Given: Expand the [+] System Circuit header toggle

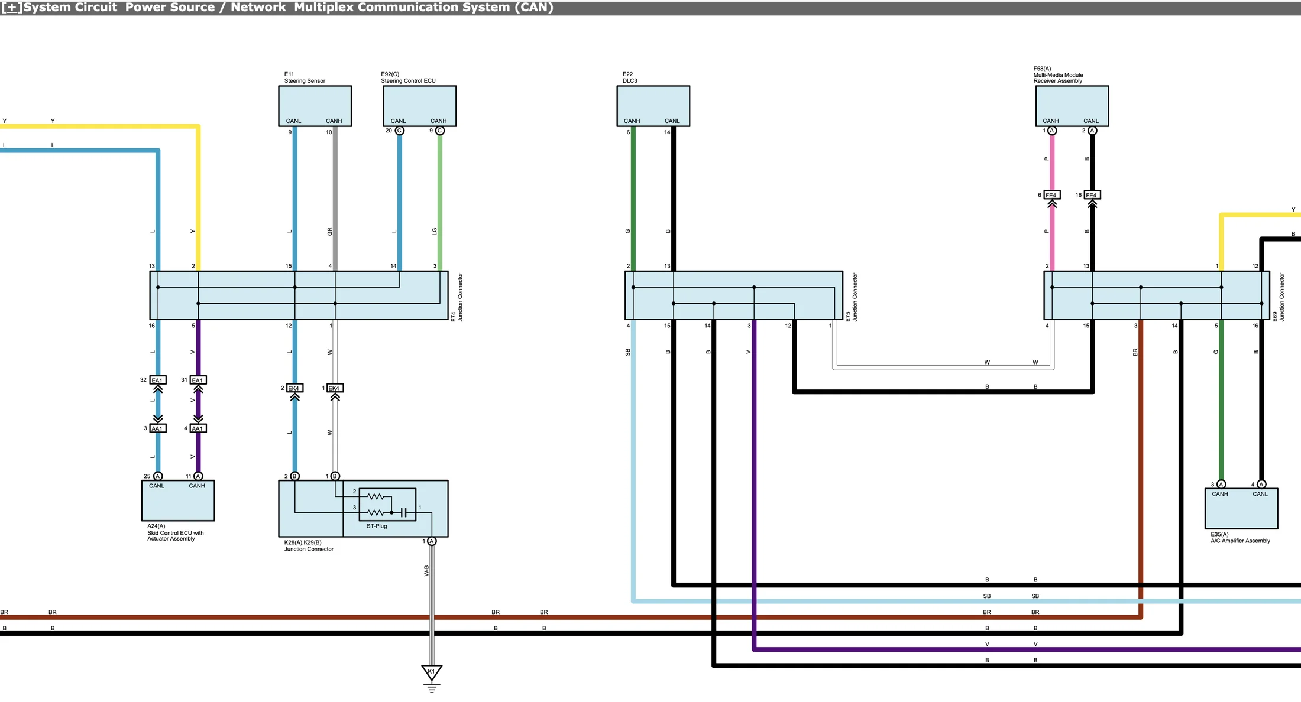Looking at the screenshot, I should pos(11,8).
